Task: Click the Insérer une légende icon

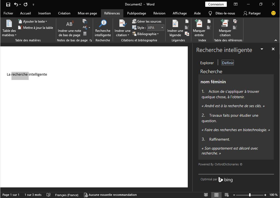Action: 175,24
